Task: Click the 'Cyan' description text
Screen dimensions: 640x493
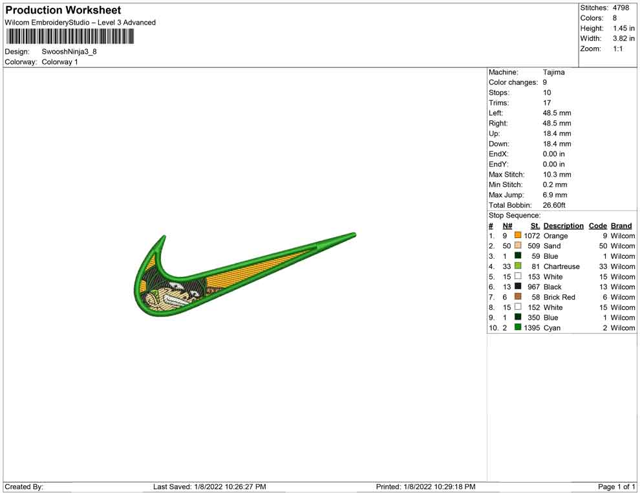Action: click(552, 328)
